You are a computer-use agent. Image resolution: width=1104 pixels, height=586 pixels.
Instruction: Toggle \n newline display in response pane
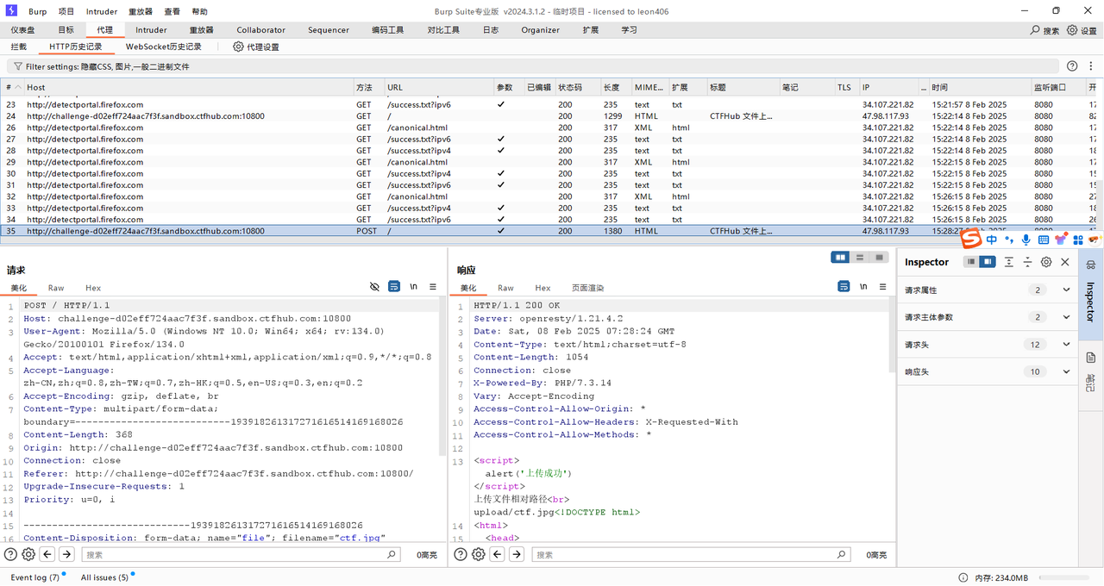point(863,286)
